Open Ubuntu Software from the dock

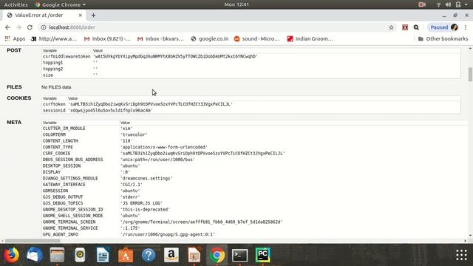(126, 255)
